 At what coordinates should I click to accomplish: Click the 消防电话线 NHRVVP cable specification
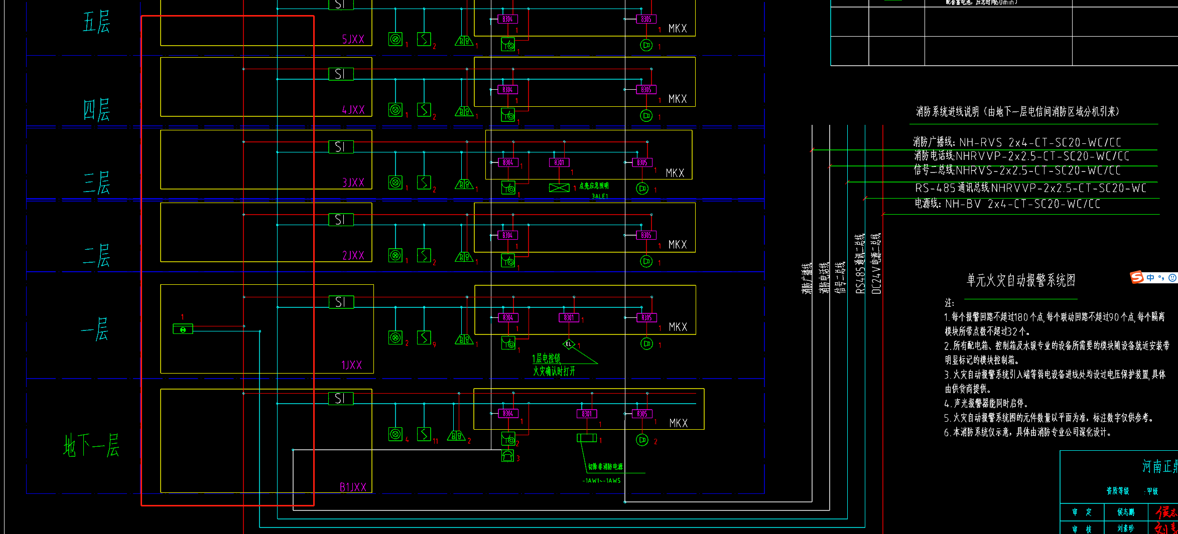pyautogui.click(x=1021, y=156)
